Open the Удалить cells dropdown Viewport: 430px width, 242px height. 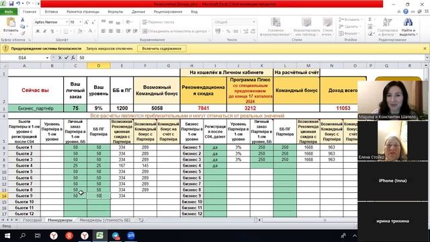click(x=350, y=26)
